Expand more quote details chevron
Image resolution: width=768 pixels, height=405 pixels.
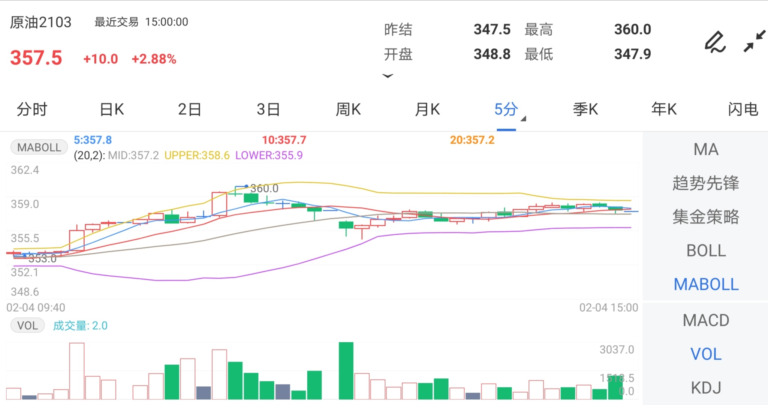[388, 76]
